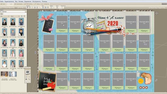Image resolution: width=167 pixels, height=94 pixels.
Task: Select the title text Наш 4 А класс
Action: tap(111, 17)
